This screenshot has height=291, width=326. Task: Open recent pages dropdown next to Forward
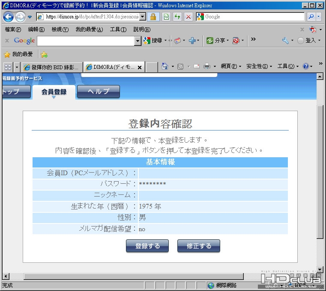(30, 17)
